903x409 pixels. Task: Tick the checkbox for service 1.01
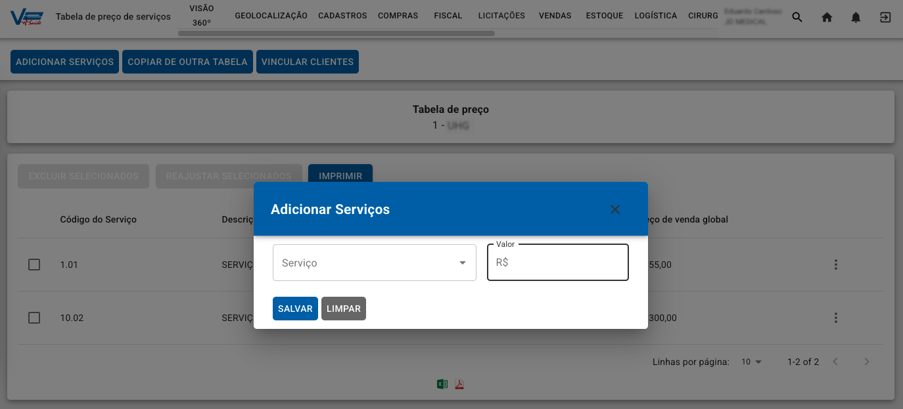(34, 265)
